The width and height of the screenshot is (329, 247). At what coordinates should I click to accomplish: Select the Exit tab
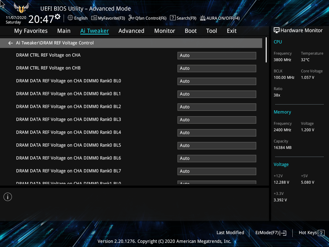[232, 31]
